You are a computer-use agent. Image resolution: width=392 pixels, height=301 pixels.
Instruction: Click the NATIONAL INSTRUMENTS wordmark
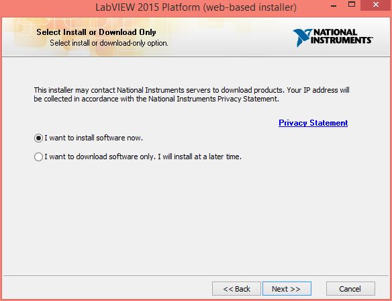pos(342,36)
